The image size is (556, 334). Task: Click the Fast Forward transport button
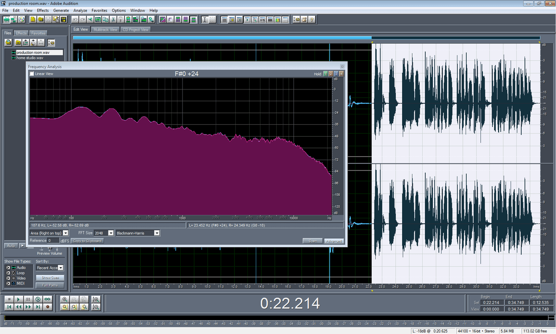pos(28,307)
